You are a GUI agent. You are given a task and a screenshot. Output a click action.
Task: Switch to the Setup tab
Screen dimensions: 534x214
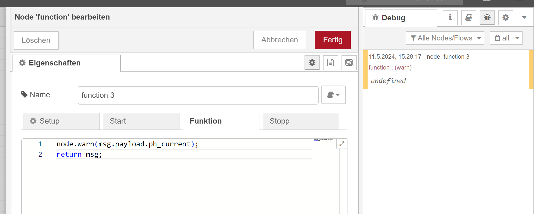tap(61, 121)
